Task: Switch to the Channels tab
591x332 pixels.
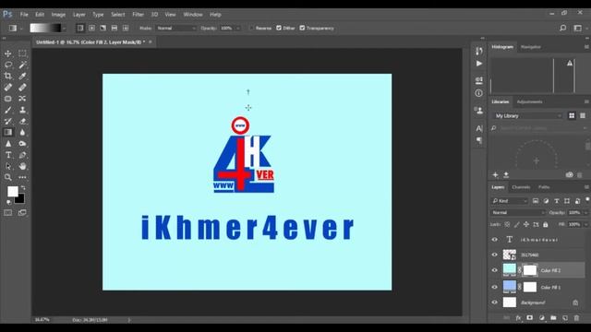Action: click(x=521, y=187)
